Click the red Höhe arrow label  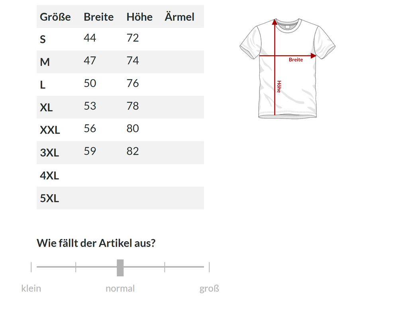[x=279, y=87]
